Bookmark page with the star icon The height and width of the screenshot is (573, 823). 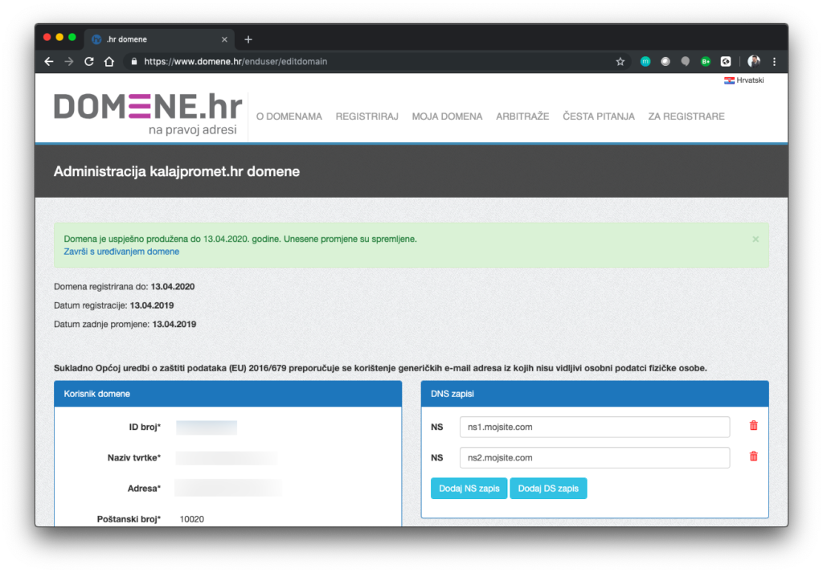(620, 61)
